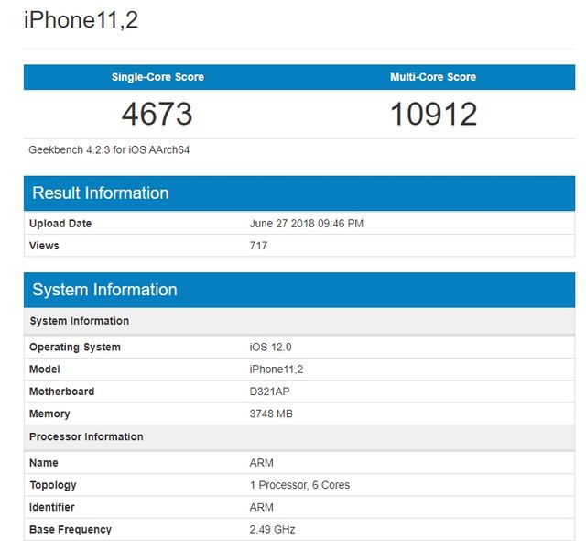Click the Topology label
This screenshot has width=586, height=541.
click(x=53, y=485)
